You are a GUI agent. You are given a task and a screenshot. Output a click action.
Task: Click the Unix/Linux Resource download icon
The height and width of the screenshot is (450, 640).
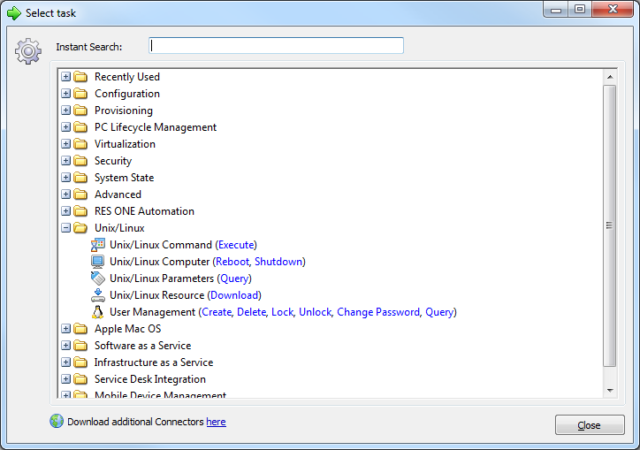click(x=98, y=295)
